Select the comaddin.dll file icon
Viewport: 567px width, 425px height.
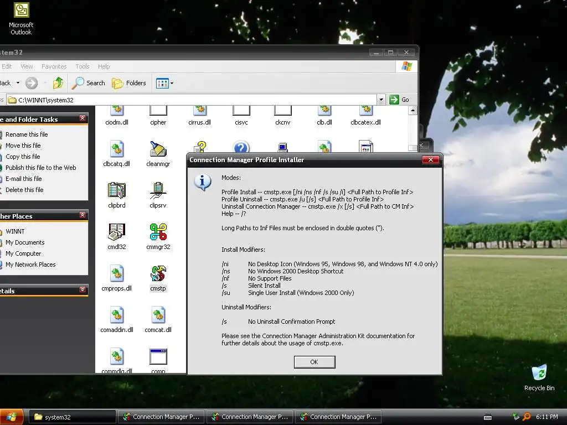(116, 320)
